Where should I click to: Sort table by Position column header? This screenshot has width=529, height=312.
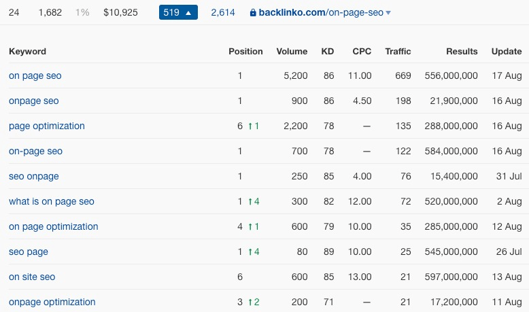pos(245,51)
